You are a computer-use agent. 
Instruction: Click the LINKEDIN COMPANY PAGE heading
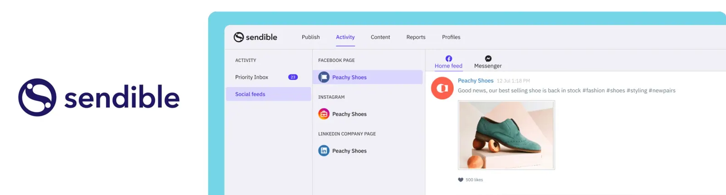pyautogui.click(x=347, y=134)
